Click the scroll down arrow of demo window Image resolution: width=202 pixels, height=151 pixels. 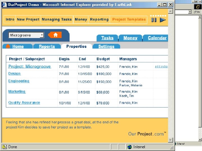171,140
